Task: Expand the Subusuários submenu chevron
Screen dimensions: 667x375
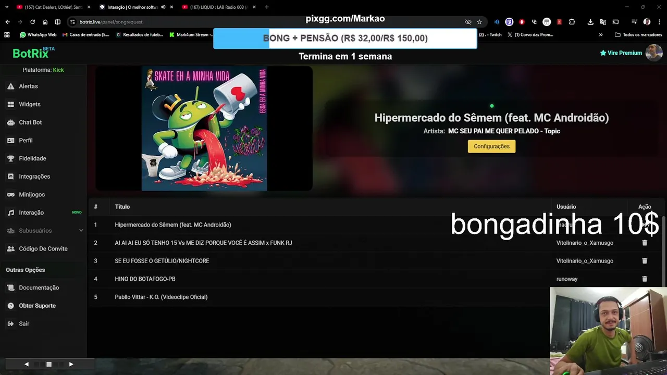Action: (81, 231)
